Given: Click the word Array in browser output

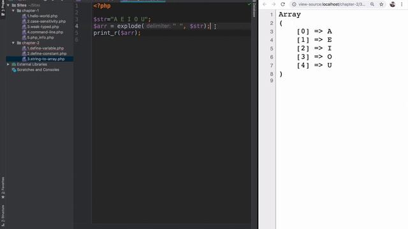Looking at the screenshot, I should tap(289, 15).
